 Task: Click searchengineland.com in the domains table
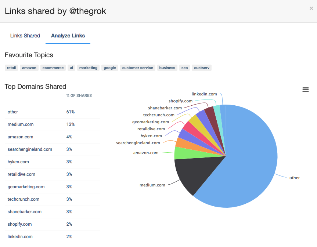pos(30,149)
